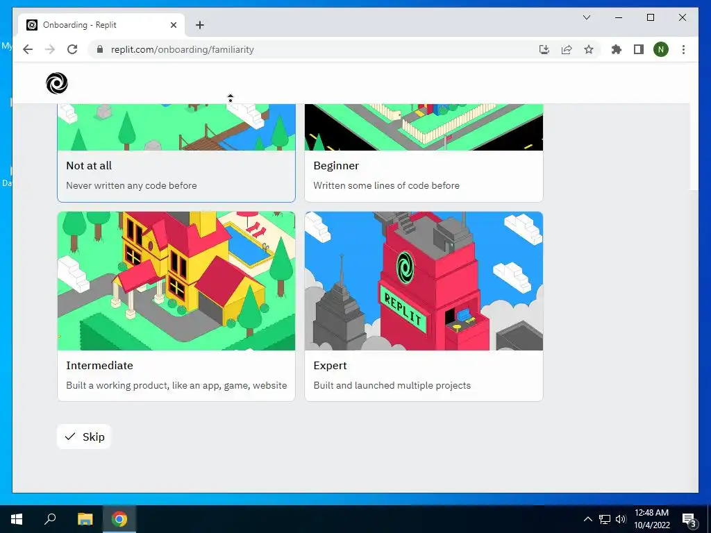711x533 pixels.
Task: Show hidden system tray icons
Action: pos(587,519)
